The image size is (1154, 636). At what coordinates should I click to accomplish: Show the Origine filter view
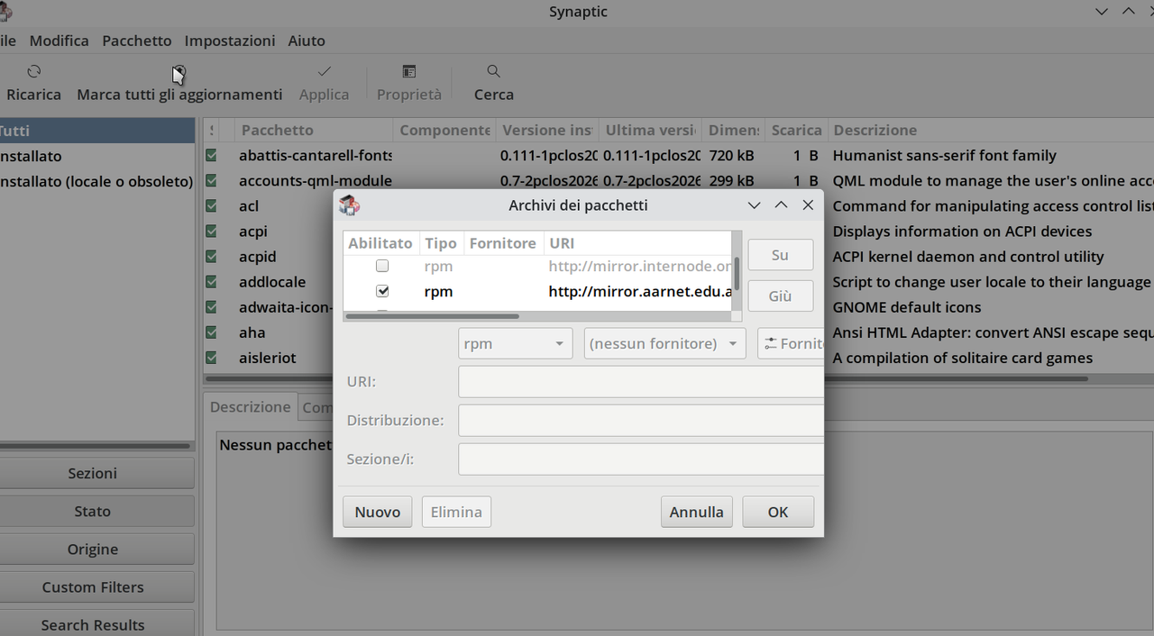(x=93, y=549)
